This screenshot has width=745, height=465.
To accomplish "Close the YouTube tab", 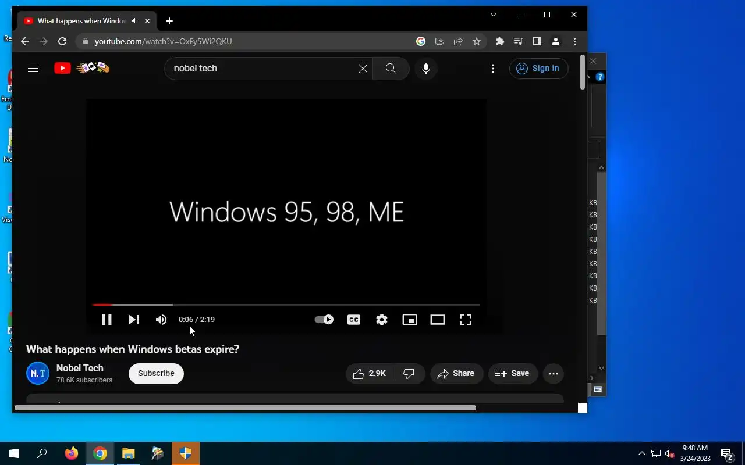I will 147,21.
